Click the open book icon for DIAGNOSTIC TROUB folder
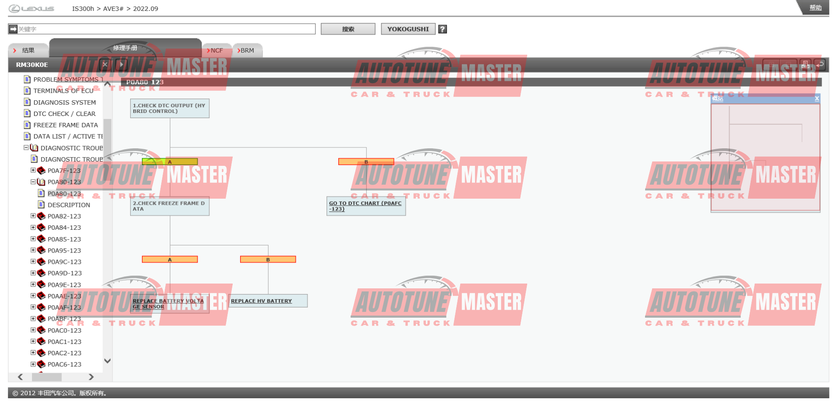This screenshot has height=403, width=837. click(x=34, y=147)
